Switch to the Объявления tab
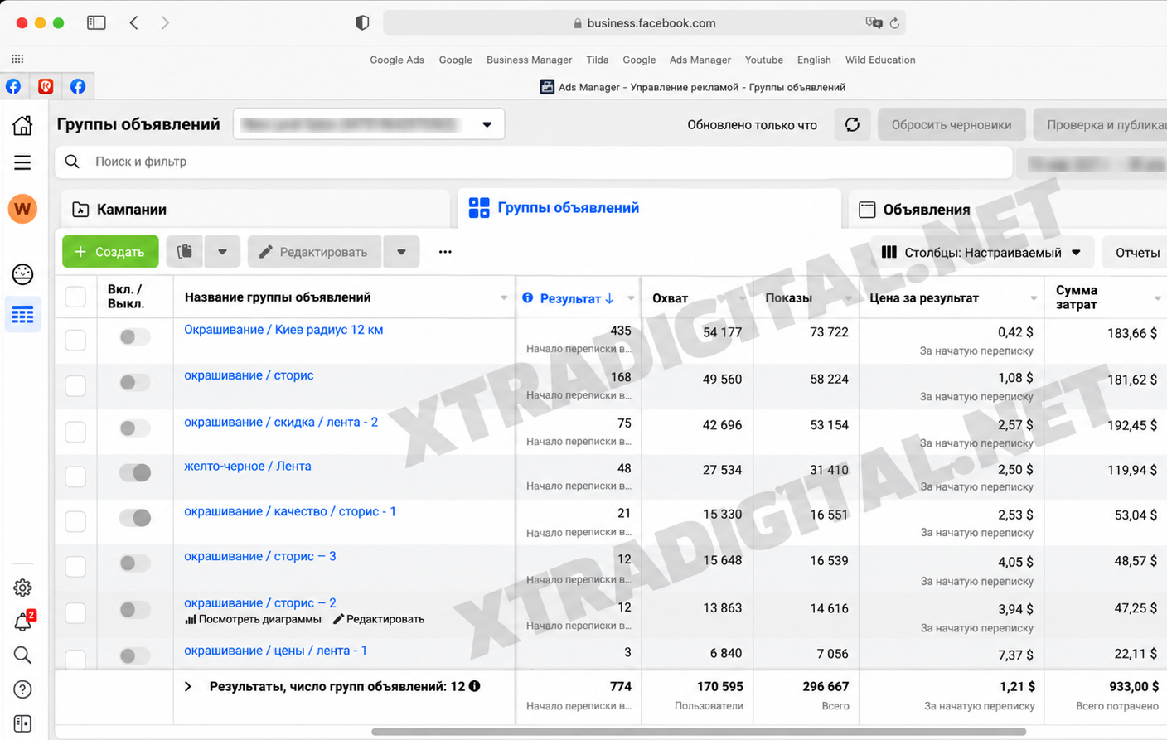1167x740 pixels. (1007, 209)
